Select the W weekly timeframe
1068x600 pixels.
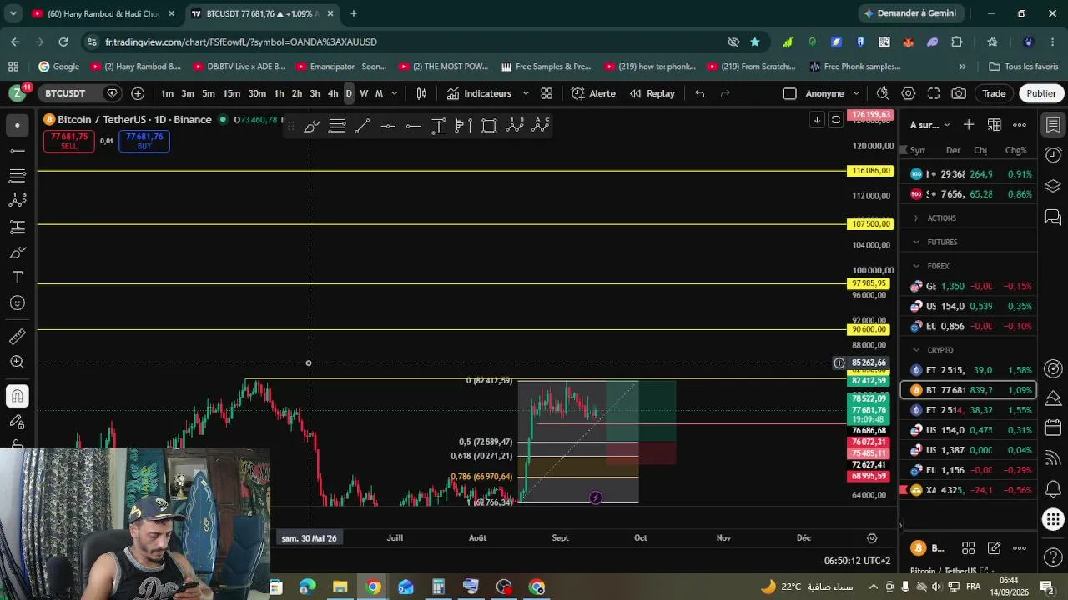point(364,93)
